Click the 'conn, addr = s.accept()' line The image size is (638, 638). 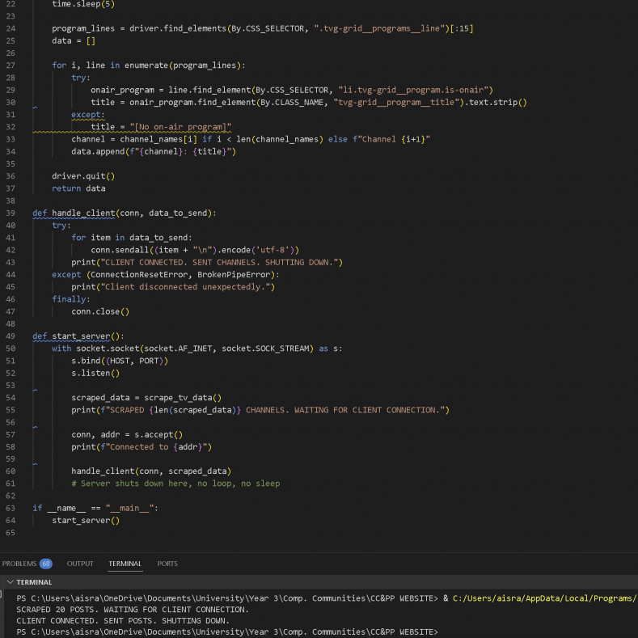pyautogui.click(x=127, y=434)
